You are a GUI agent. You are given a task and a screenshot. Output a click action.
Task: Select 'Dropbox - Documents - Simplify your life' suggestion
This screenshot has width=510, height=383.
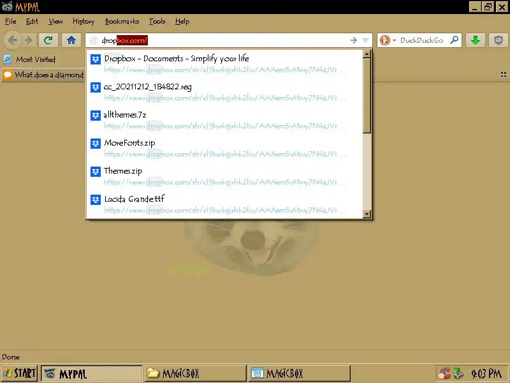[224, 63]
